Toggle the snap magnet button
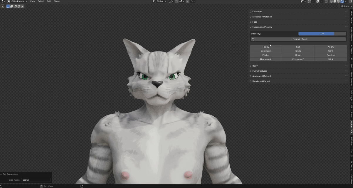This screenshot has width=353, height=188. (x=177, y=1)
